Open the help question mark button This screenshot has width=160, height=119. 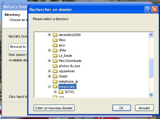[x=148, y=9]
